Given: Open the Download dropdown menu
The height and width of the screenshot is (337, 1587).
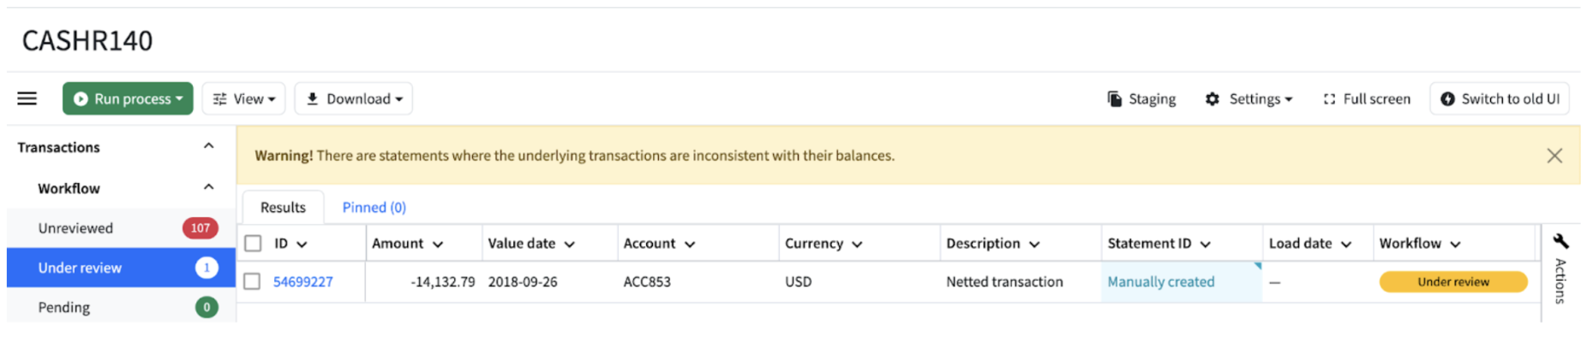Looking at the screenshot, I should point(354,98).
